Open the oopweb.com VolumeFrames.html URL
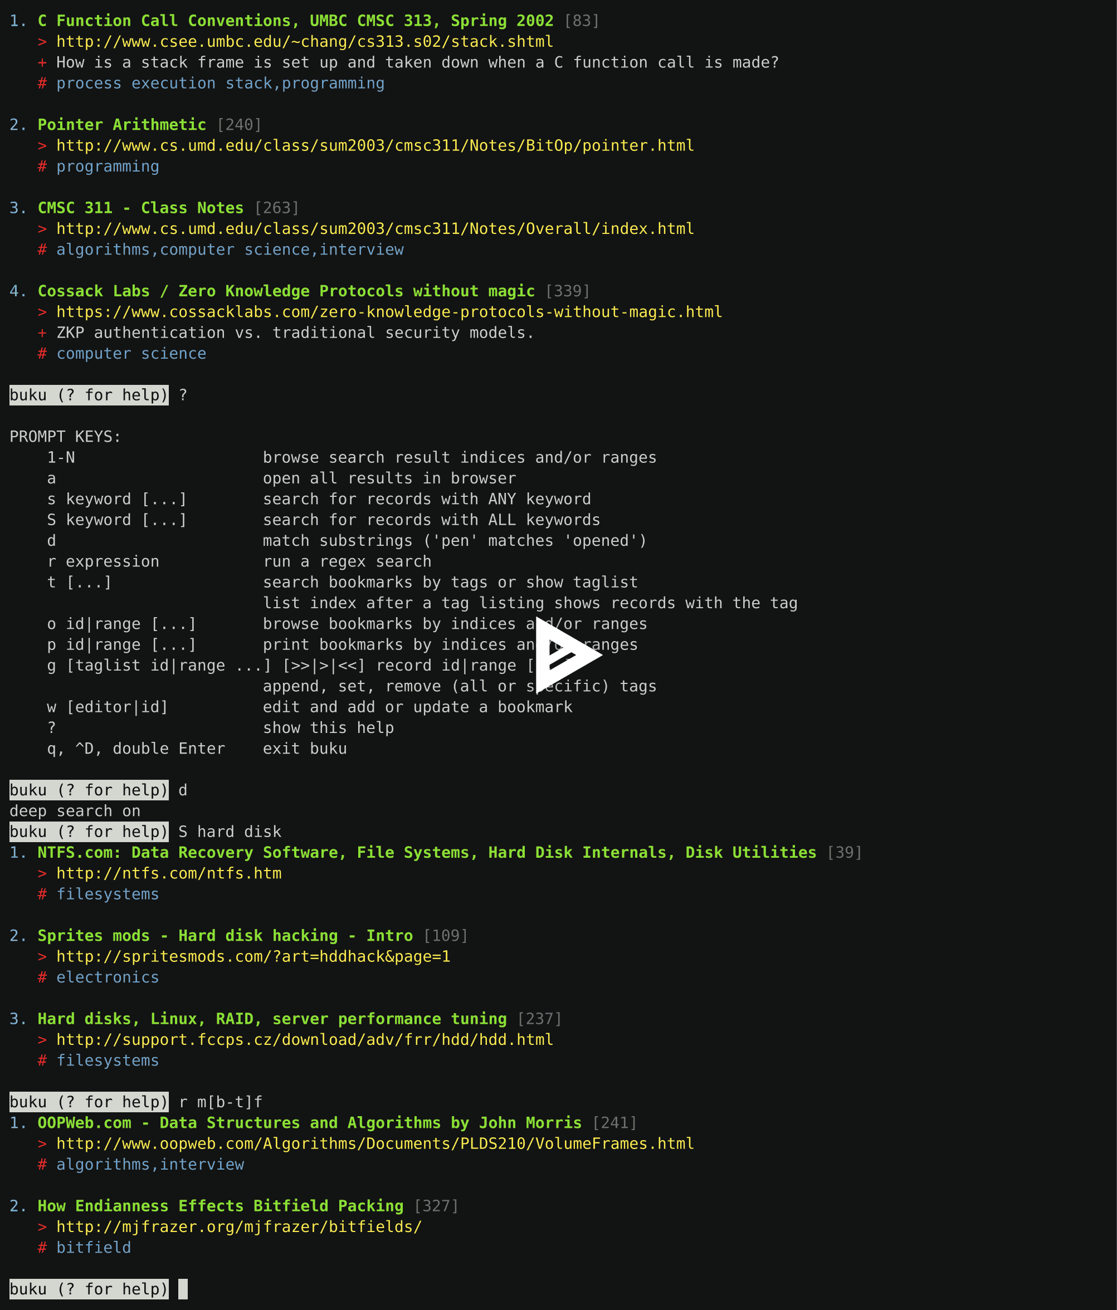This screenshot has height=1310, width=1117. (x=374, y=1143)
